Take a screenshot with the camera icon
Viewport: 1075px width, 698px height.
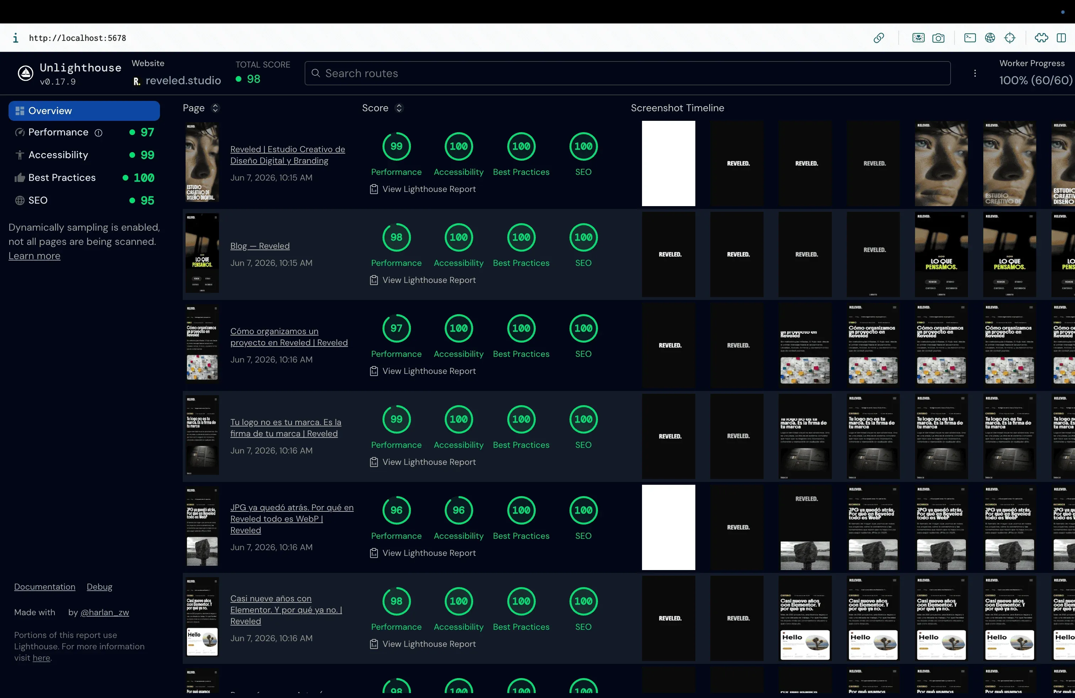(938, 38)
